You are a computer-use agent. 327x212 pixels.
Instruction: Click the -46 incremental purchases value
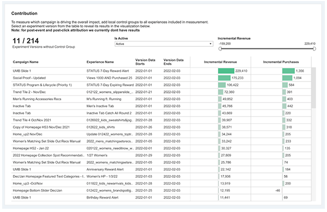278,191
